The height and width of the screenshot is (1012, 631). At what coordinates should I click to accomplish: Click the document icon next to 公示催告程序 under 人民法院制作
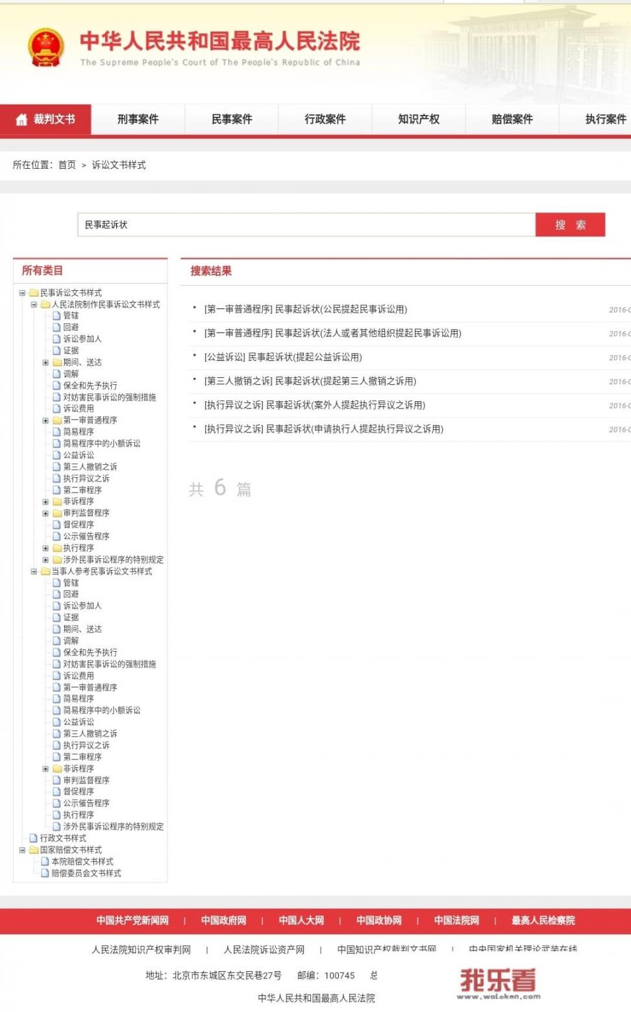(57, 536)
